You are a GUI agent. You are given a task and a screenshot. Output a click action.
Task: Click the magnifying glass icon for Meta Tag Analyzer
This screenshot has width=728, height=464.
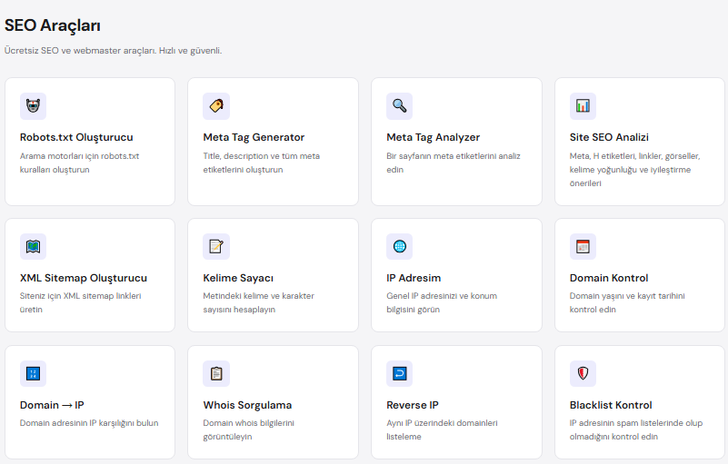click(x=399, y=106)
